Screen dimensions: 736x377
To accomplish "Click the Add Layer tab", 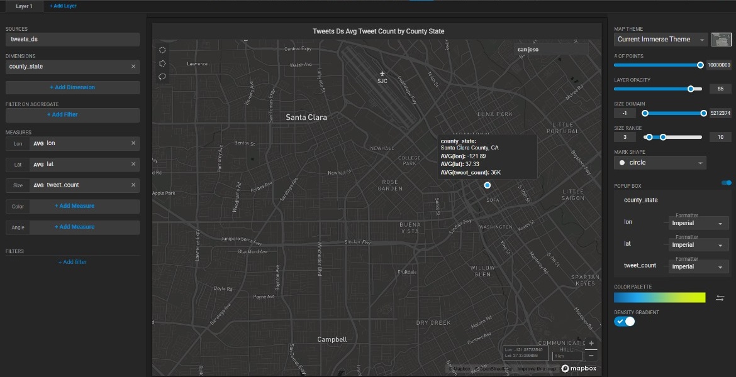I will pyautogui.click(x=63, y=6).
